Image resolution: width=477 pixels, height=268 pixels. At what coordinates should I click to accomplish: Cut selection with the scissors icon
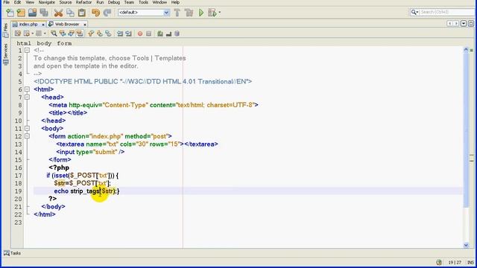(x=58, y=13)
